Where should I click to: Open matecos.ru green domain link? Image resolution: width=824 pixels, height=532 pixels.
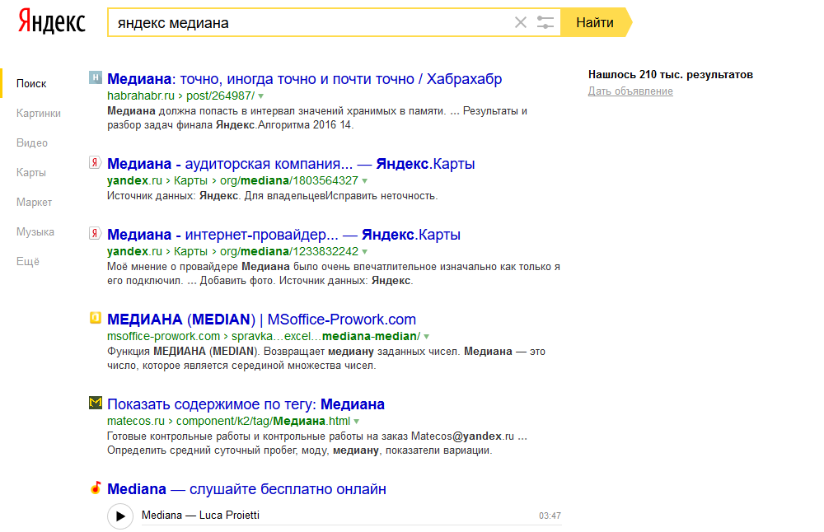136,421
